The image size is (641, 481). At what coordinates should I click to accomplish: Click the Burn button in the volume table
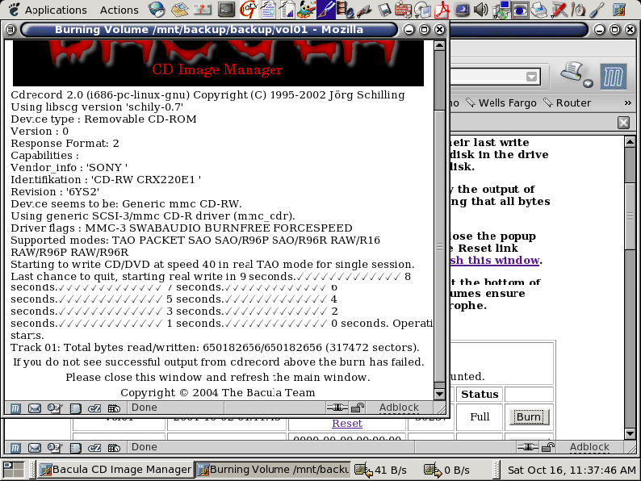pyautogui.click(x=529, y=417)
